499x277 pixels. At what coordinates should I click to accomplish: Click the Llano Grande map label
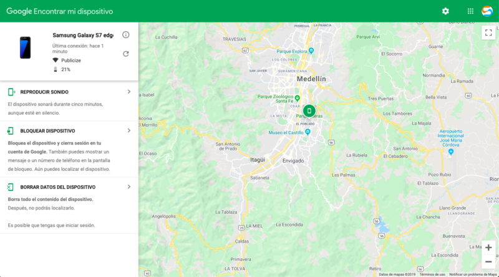[x=453, y=208]
